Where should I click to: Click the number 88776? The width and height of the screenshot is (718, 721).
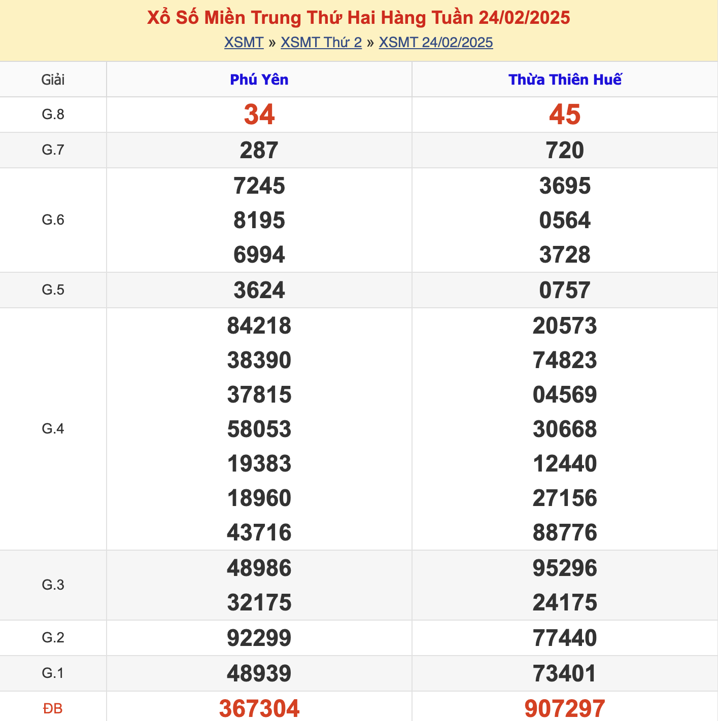[565, 532]
